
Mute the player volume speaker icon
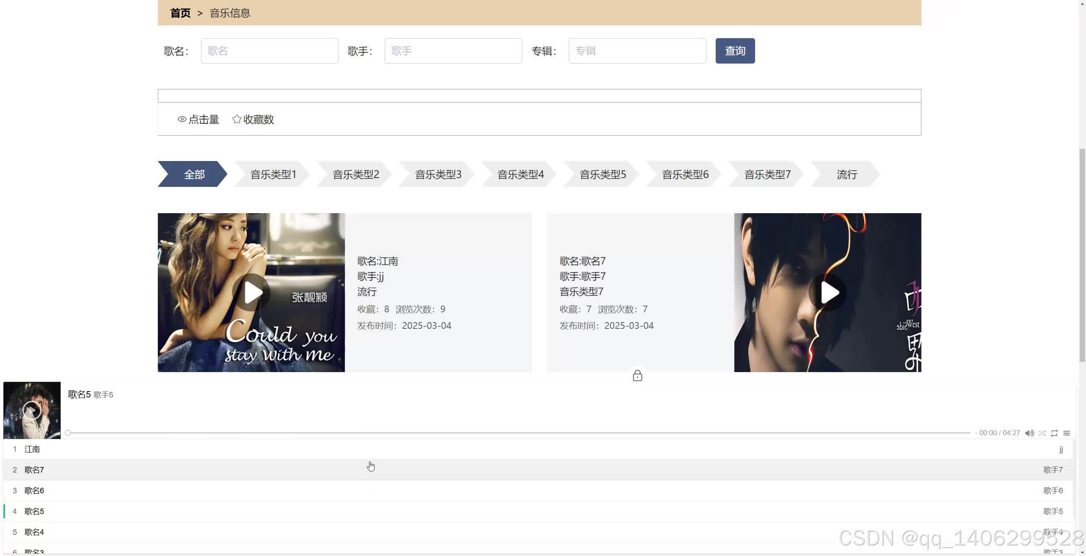1029,433
